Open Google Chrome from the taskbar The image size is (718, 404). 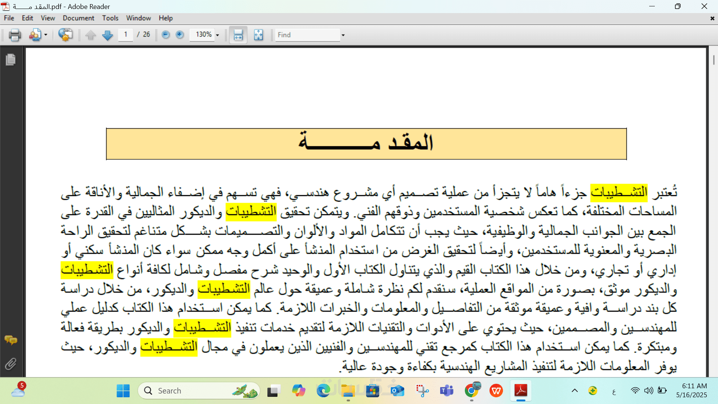[472, 391]
